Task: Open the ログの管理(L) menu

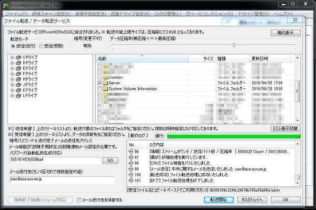Action: [167, 14]
